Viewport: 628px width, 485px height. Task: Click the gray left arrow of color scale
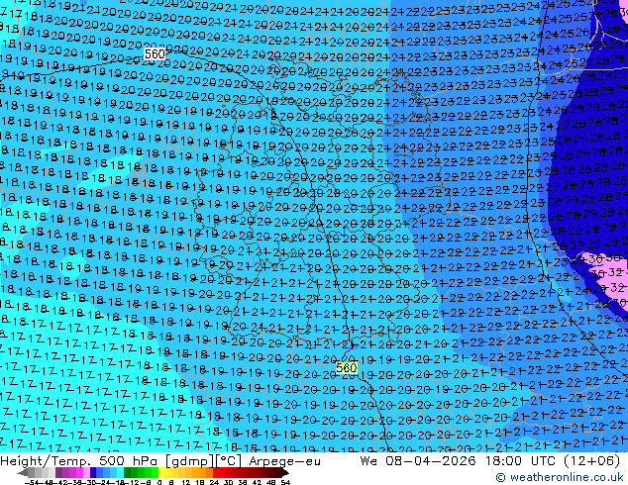(x=23, y=473)
